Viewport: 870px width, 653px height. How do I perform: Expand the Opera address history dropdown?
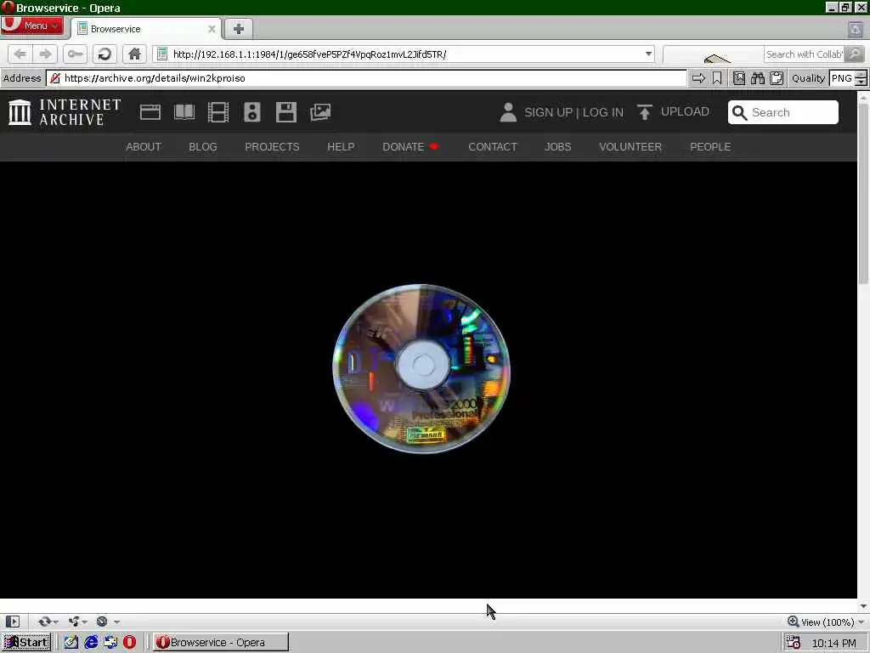coord(648,54)
